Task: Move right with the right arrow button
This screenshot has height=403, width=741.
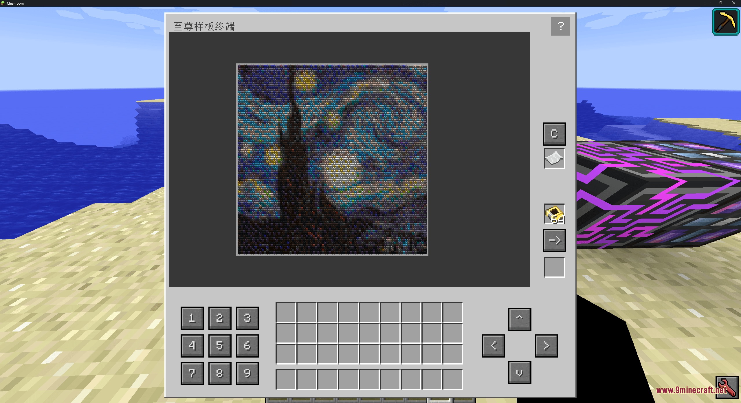Action: point(546,346)
